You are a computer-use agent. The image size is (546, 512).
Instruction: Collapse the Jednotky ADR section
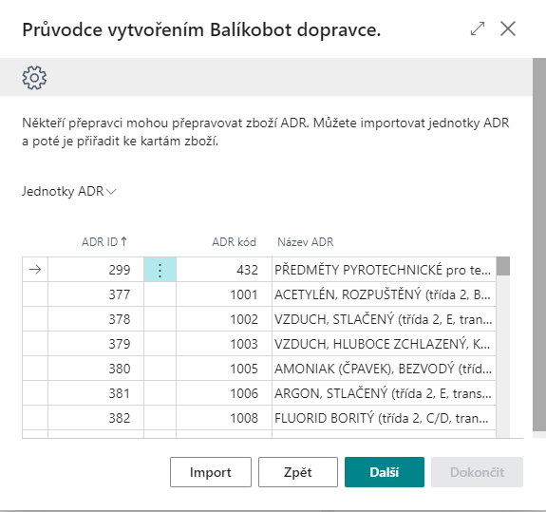click(x=69, y=191)
